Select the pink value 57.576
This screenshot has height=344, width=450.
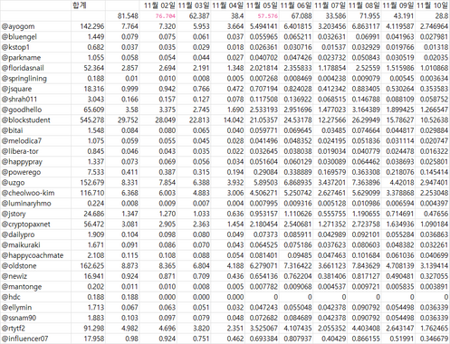pyautogui.click(x=268, y=16)
